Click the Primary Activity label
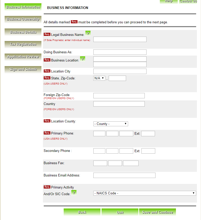 click(x=62, y=187)
